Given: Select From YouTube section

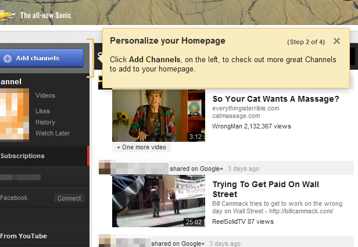Looking at the screenshot, I should pyautogui.click(x=23, y=236).
